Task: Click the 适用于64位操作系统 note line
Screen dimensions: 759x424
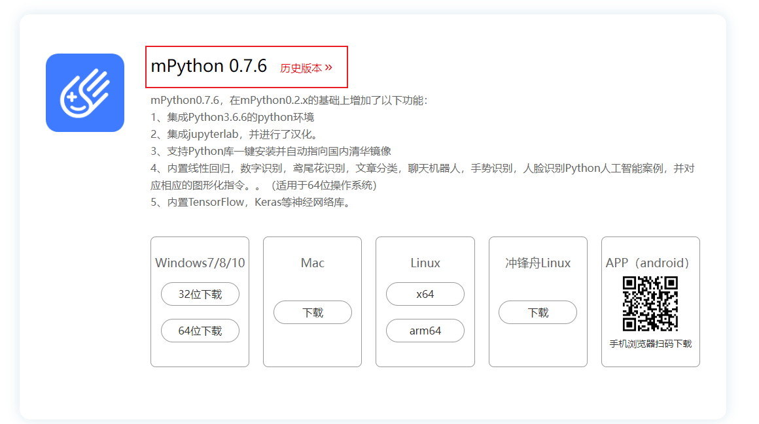Action: pyautogui.click(x=264, y=185)
